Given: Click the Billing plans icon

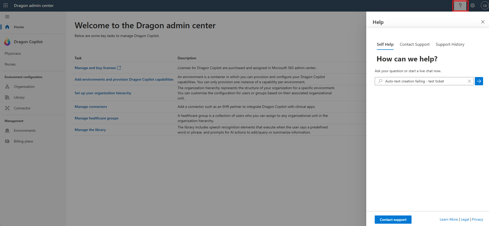Looking at the screenshot, I should click(x=7, y=141).
